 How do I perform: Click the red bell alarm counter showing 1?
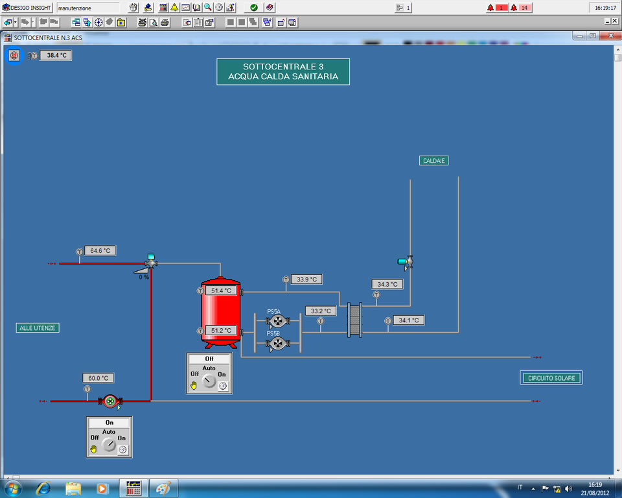pyautogui.click(x=498, y=8)
